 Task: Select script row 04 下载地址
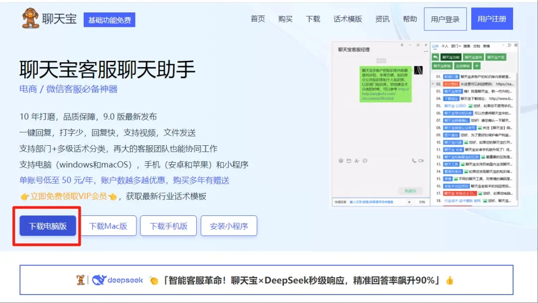click(474, 99)
